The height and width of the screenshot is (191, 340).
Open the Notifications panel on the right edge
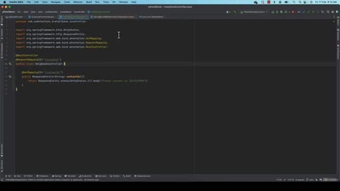pyautogui.click(x=338, y=52)
